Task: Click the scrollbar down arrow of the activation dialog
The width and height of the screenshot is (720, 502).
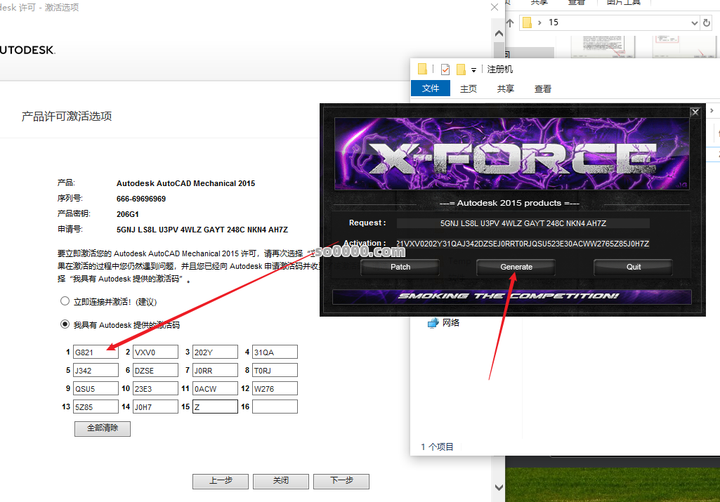Action: point(499,487)
